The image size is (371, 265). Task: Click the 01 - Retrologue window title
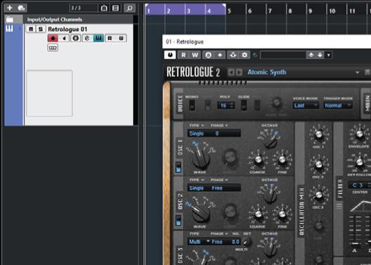pyautogui.click(x=185, y=42)
